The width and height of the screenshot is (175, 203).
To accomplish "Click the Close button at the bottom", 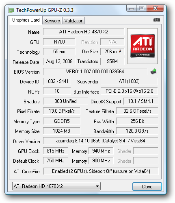I will click(x=147, y=187).
